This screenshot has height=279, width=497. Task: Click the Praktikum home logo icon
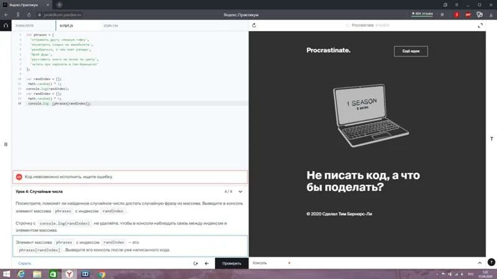click(x=6, y=25)
